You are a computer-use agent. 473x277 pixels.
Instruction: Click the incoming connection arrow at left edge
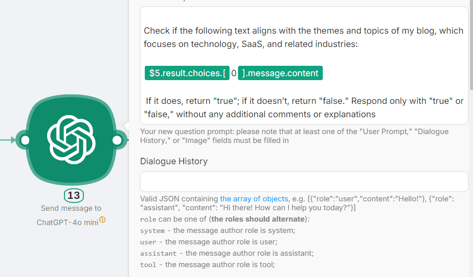7,140
